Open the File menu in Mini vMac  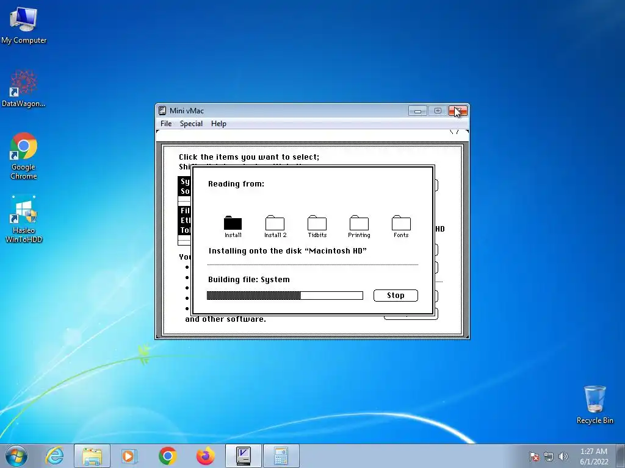click(166, 123)
